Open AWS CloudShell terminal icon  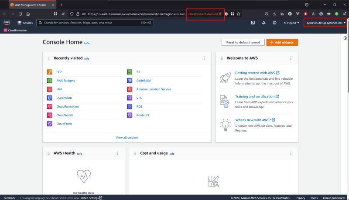click(253, 23)
